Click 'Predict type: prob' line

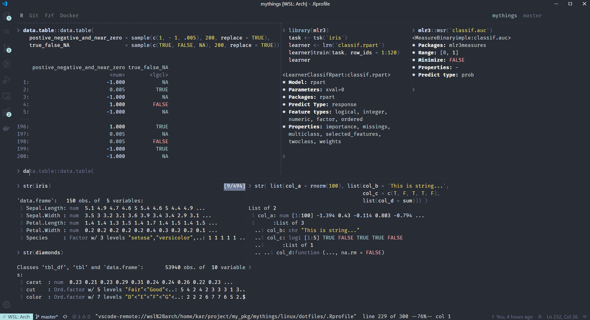click(443, 75)
